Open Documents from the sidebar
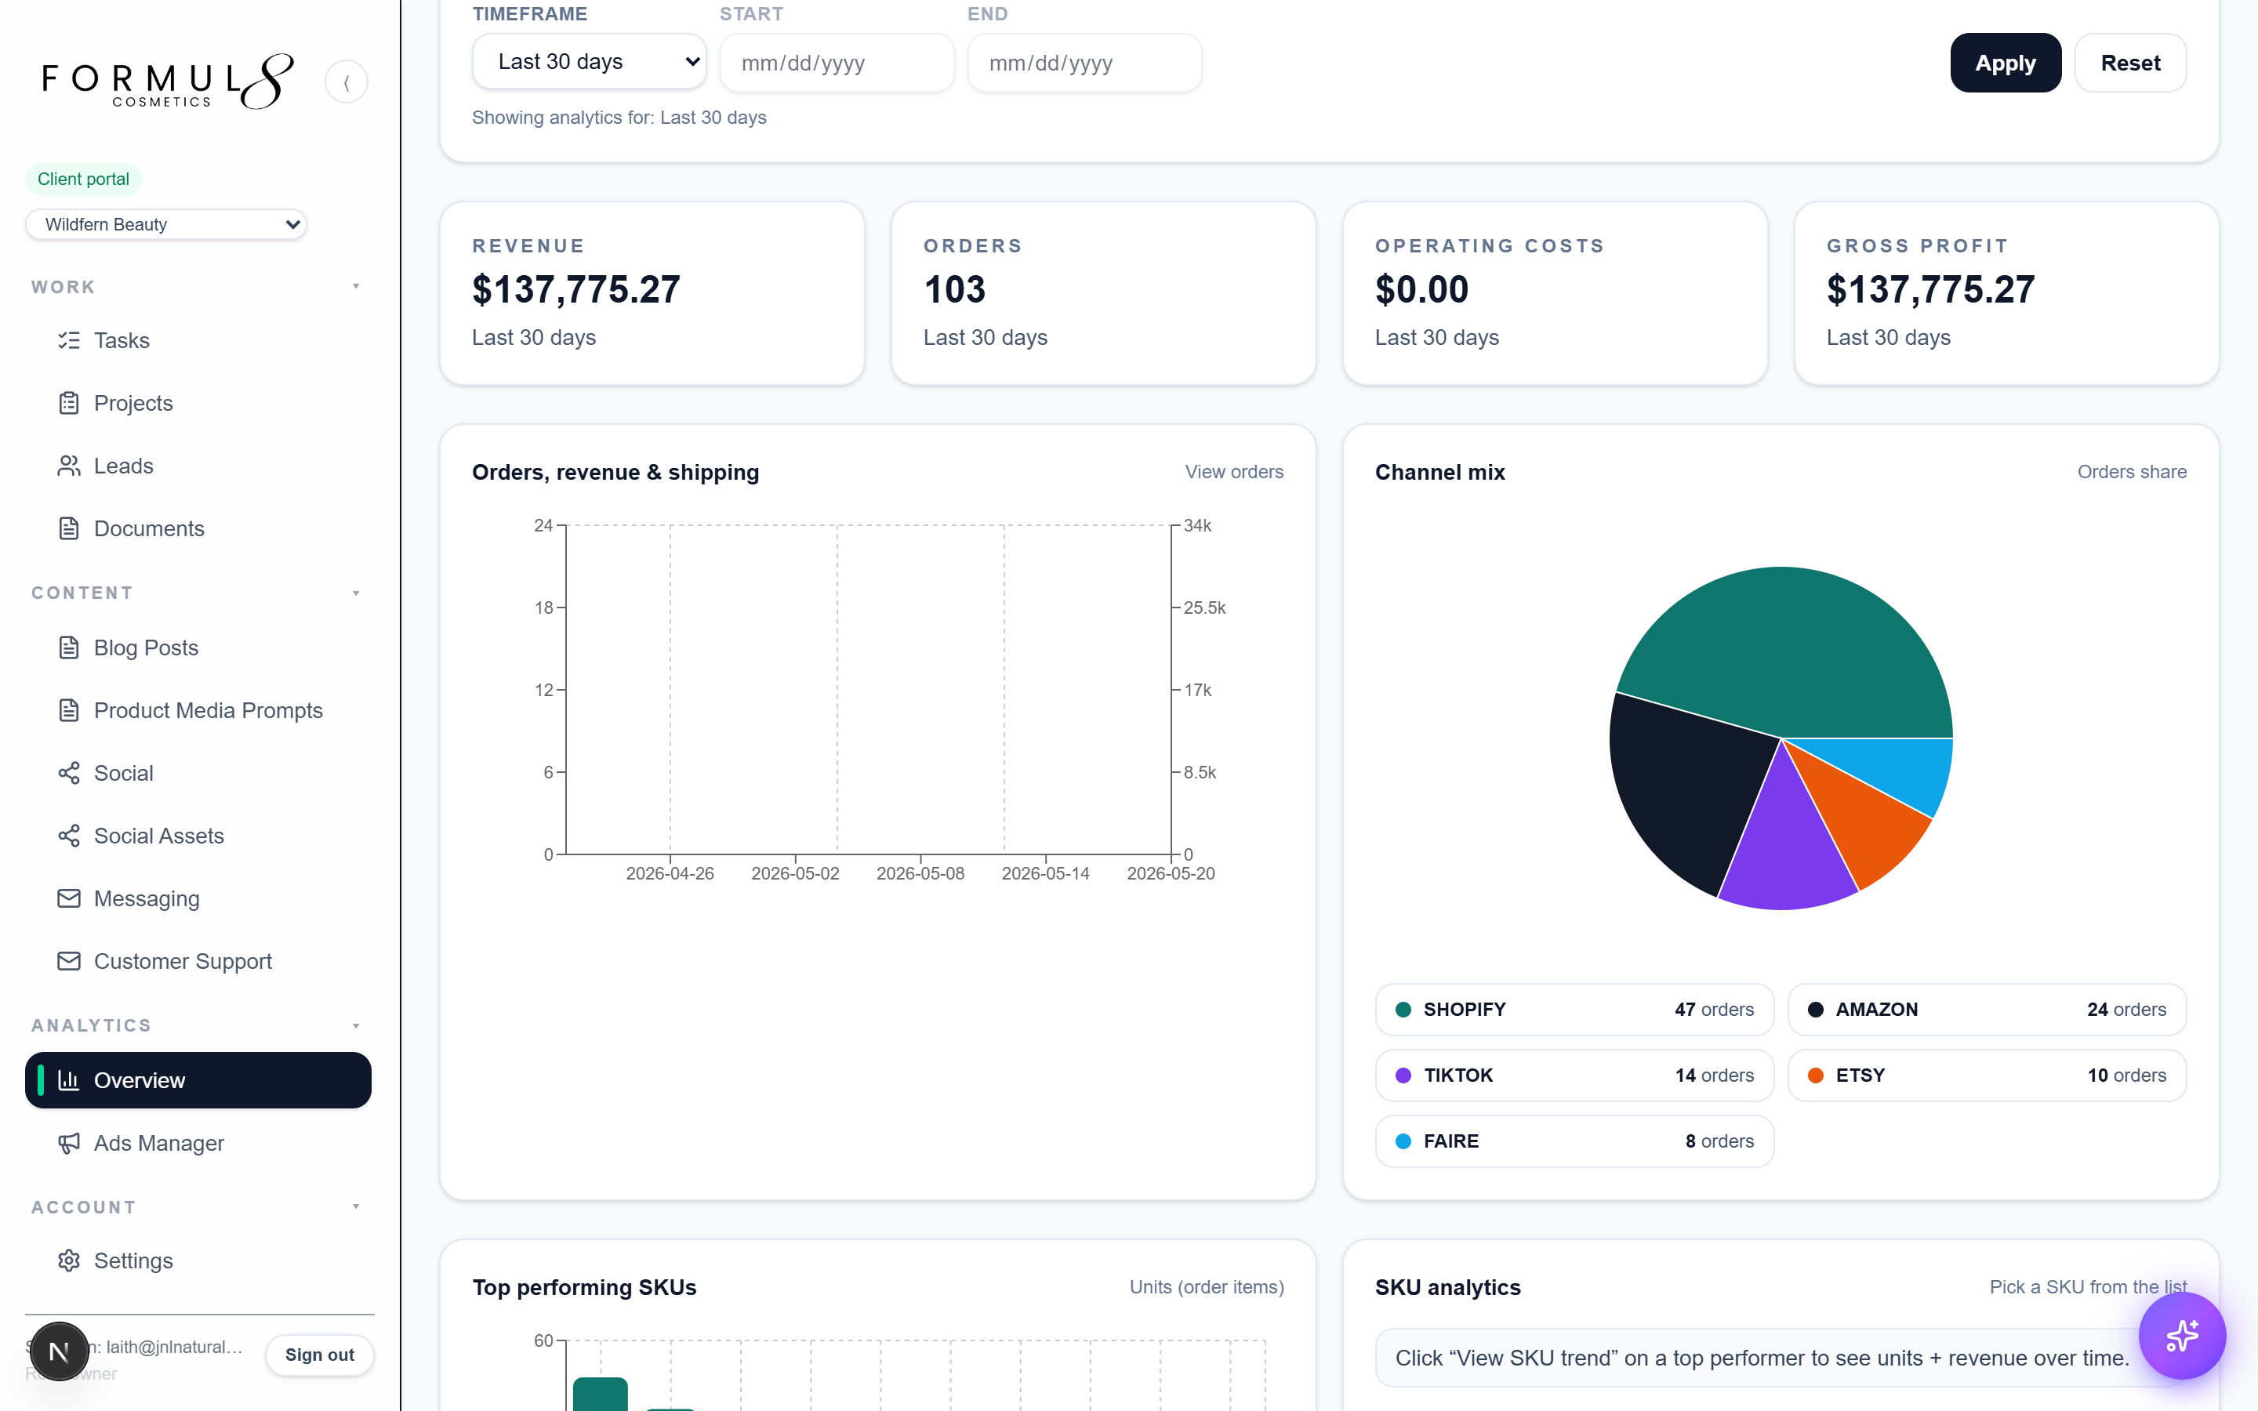2258x1411 pixels. (x=198, y=528)
